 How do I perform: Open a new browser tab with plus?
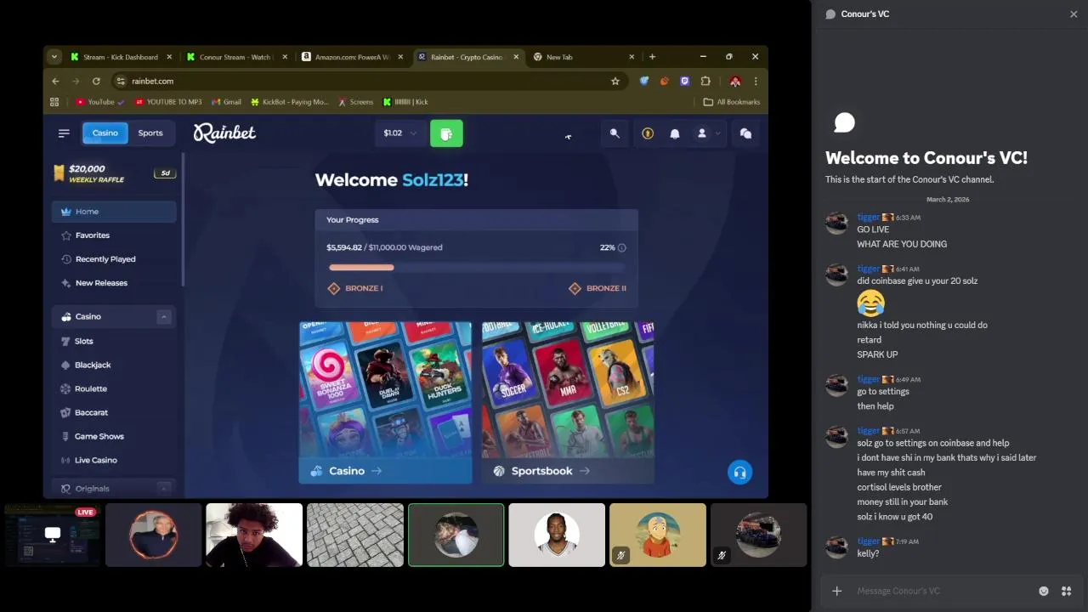(x=652, y=57)
